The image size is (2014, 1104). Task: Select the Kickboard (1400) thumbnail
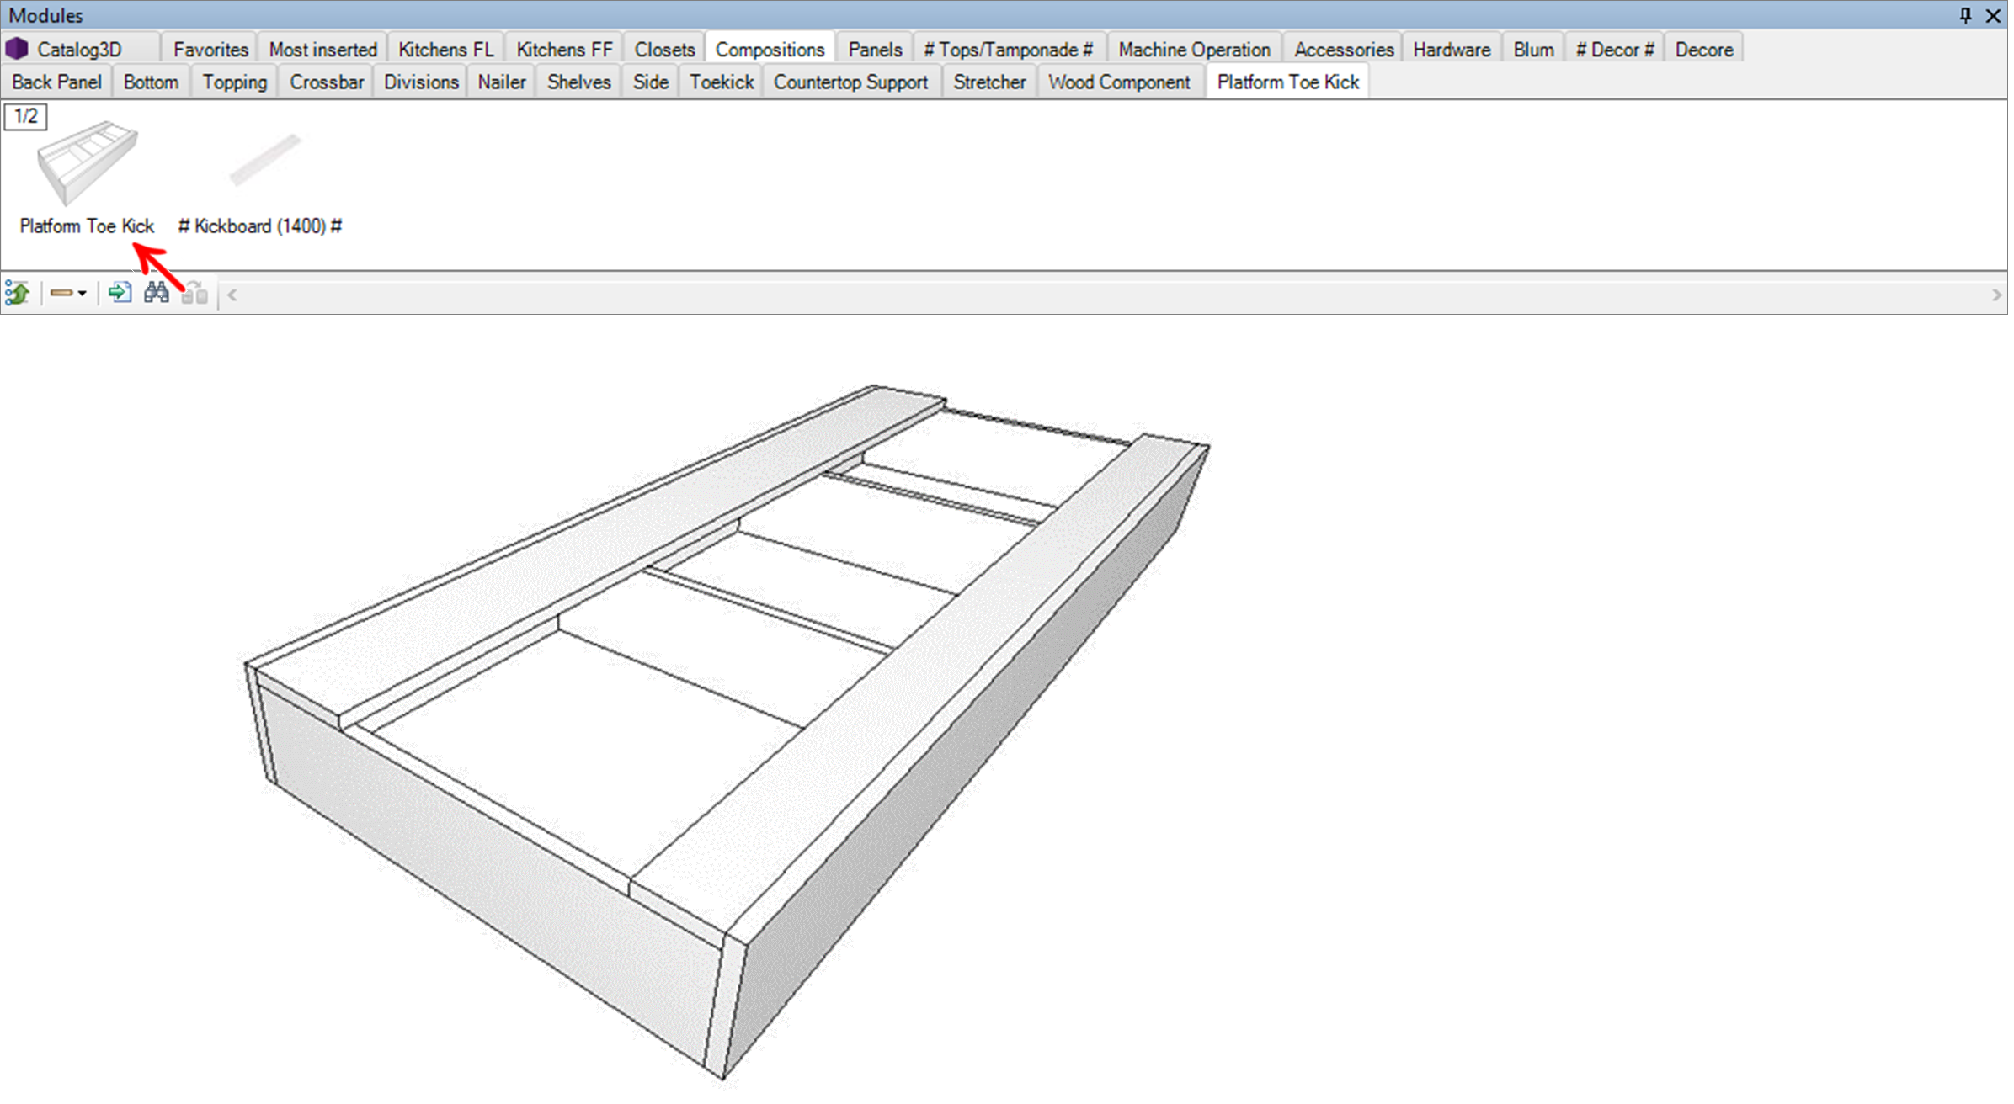264,160
